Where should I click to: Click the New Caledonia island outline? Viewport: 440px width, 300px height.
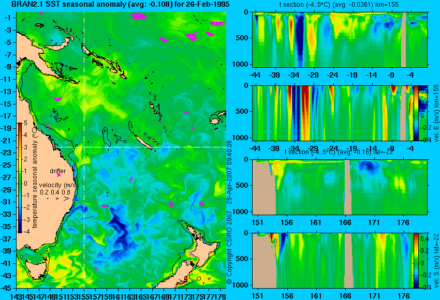click(x=143, y=142)
